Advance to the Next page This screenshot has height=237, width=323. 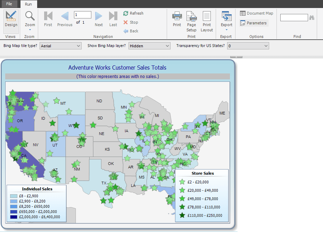(x=99, y=19)
